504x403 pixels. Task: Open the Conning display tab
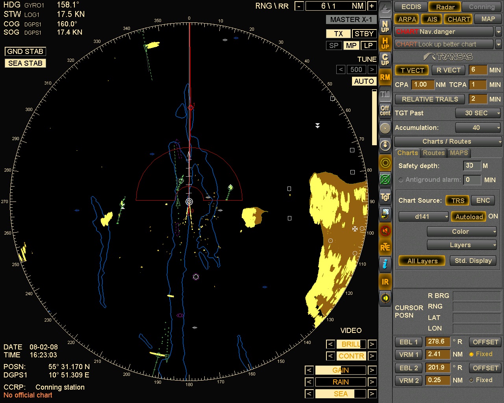[481, 7]
